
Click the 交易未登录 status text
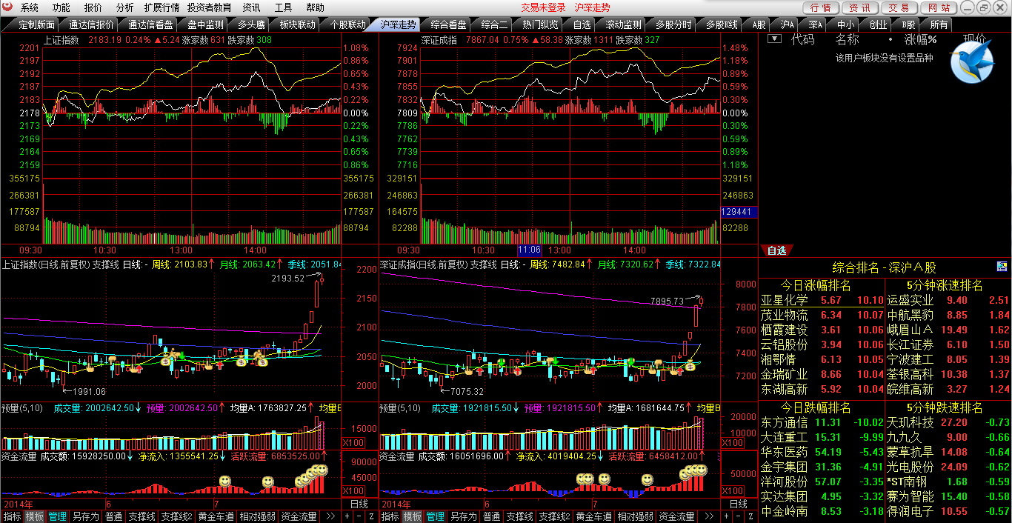coord(543,7)
